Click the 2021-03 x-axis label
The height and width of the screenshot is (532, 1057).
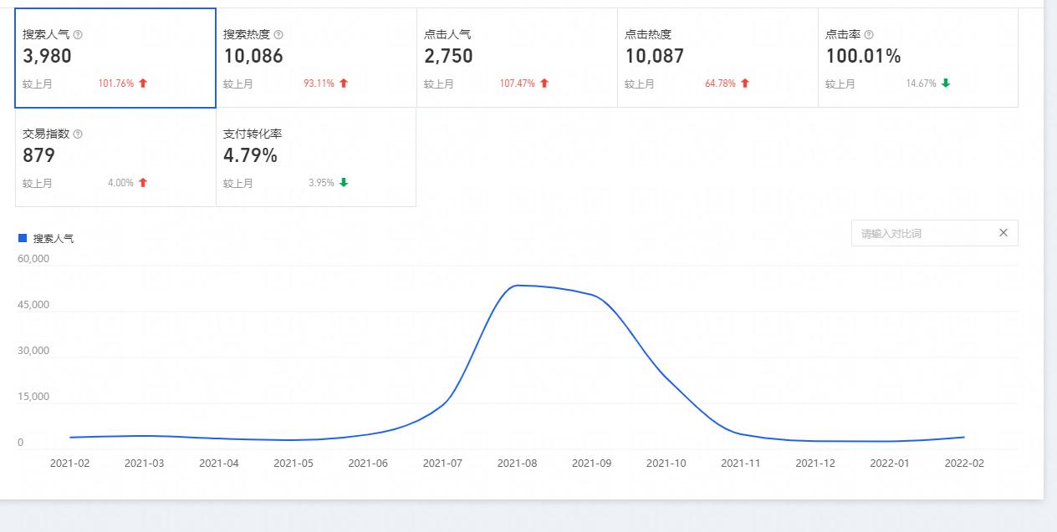click(x=145, y=464)
